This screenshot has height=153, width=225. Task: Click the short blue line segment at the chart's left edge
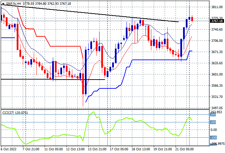[x=8, y=38]
